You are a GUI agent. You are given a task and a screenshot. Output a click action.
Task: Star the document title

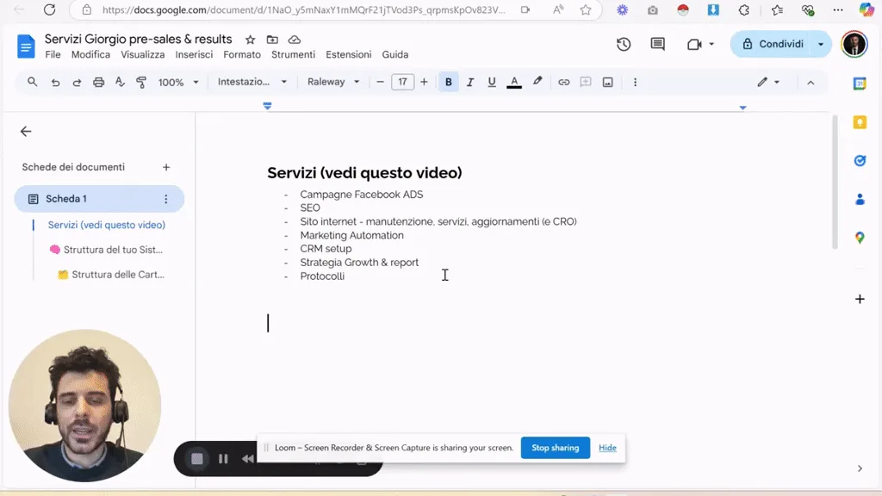point(251,40)
